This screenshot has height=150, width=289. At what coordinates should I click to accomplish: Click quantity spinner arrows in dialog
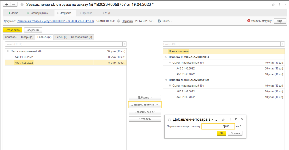(x=232, y=126)
